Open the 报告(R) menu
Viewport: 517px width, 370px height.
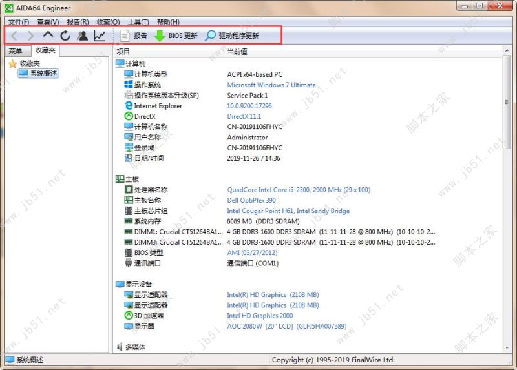(78, 22)
